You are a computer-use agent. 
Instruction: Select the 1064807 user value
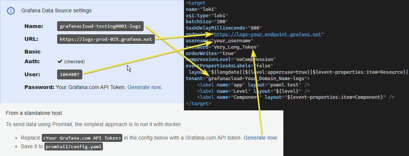click(x=70, y=74)
